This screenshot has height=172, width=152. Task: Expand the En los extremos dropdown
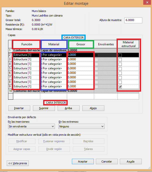click(x=81, y=126)
